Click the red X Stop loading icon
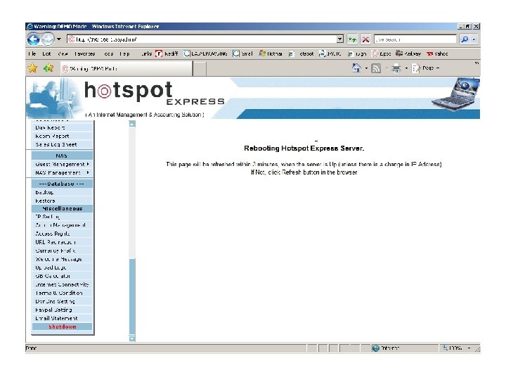The image size is (506, 380). (365, 39)
